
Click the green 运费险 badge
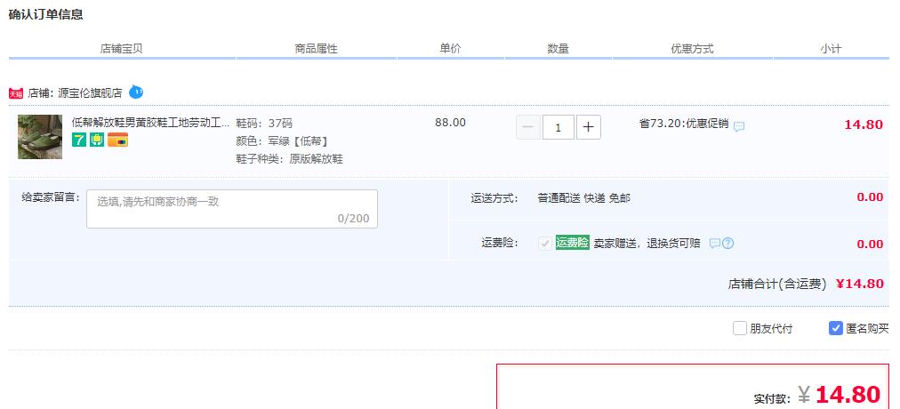pos(572,243)
